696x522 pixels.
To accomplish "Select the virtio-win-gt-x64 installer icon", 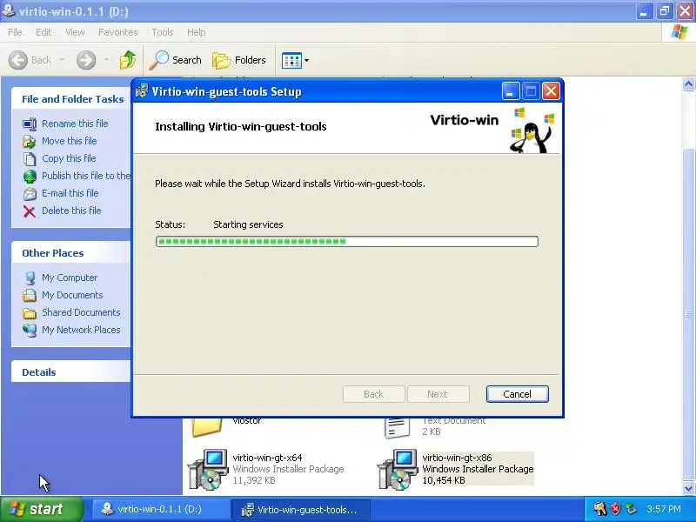I will pos(207,469).
